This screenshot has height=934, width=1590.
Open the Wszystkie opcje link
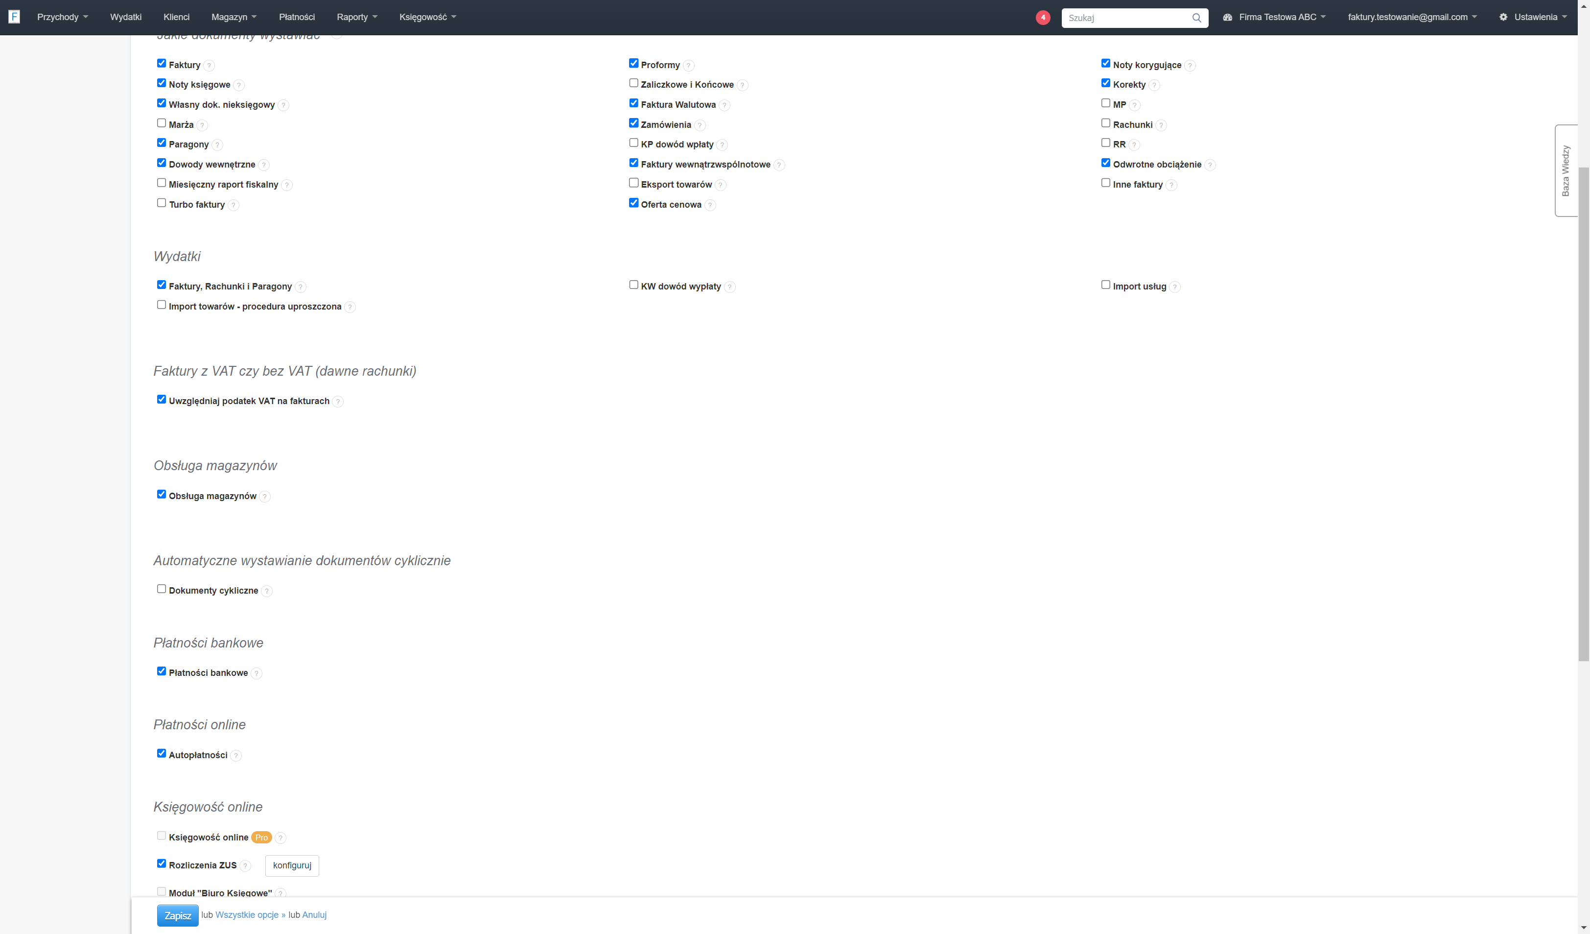251,915
